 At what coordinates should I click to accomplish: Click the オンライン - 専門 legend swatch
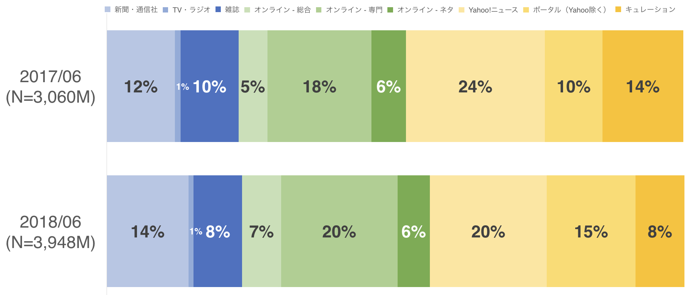click(x=319, y=10)
